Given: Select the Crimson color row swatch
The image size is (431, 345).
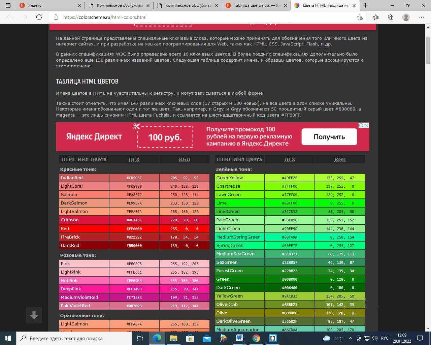Looking at the screenshot, I should point(84,220).
